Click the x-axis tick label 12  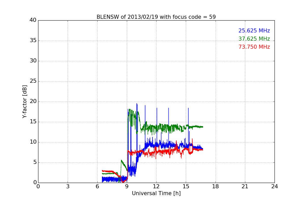coord(156,186)
